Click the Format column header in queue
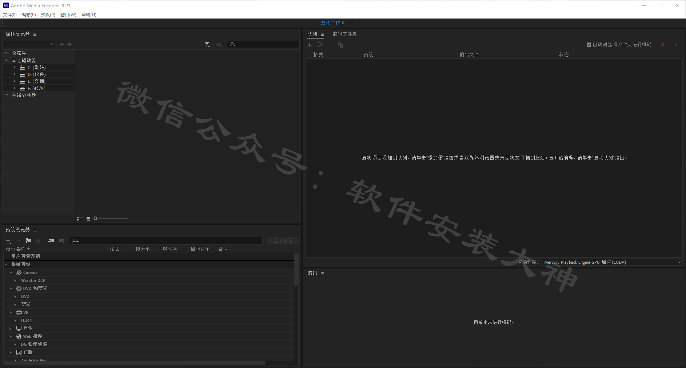 [x=318, y=54]
